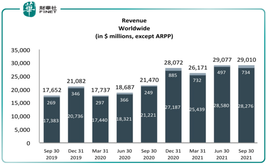The image size is (267, 165).
Task: Click the 28,580 bar value
Action: click(x=221, y=106)
